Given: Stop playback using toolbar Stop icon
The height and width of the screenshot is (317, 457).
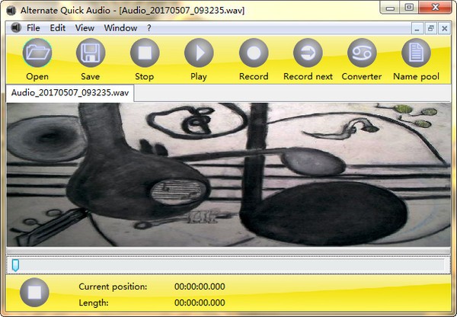Looking at the screenshot, I should [145, 53].
